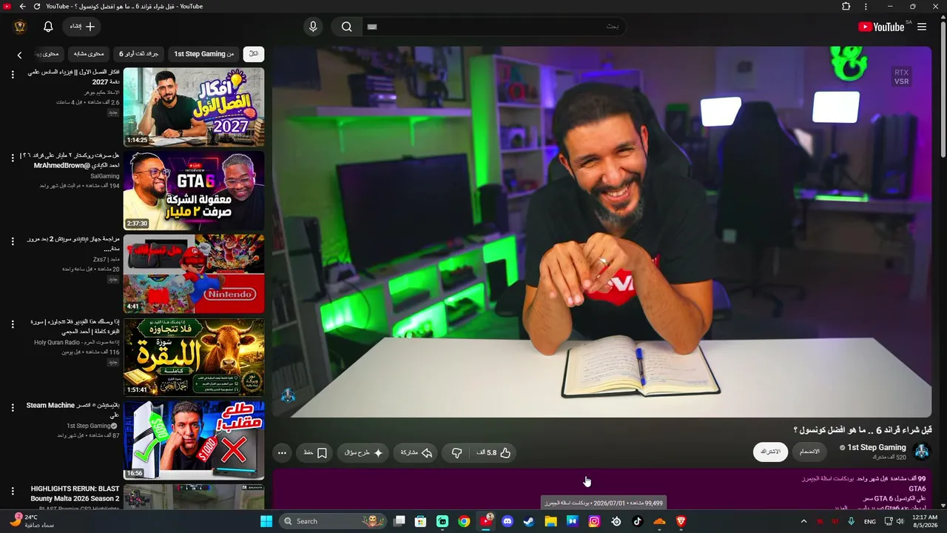
Task: Switch the ENG input language
Action: click(870, 521)
